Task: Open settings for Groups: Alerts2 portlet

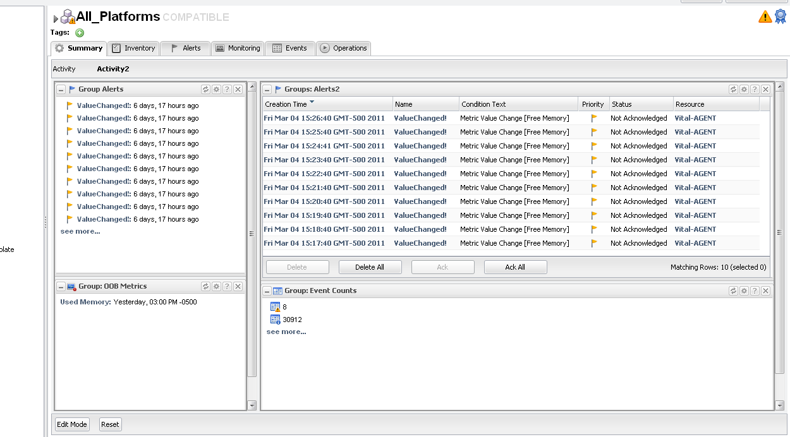Action: [x=744, y=90]
